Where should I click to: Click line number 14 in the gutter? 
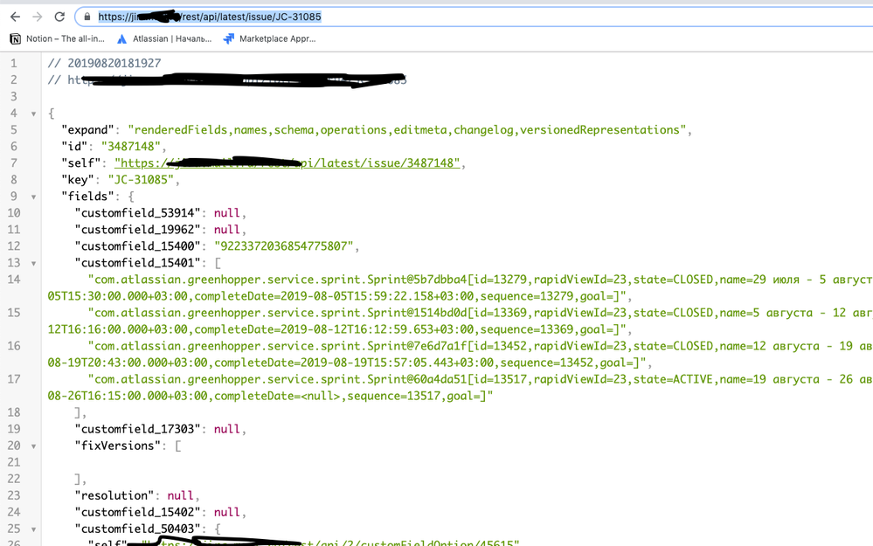[14, 280]
